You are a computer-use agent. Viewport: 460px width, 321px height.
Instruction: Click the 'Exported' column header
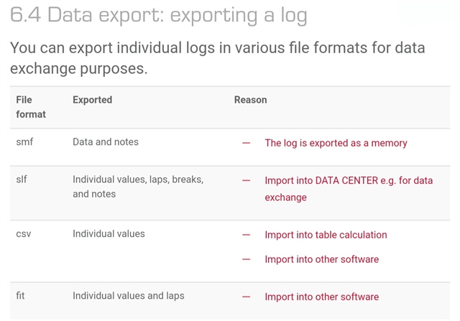tap(93, 100)
